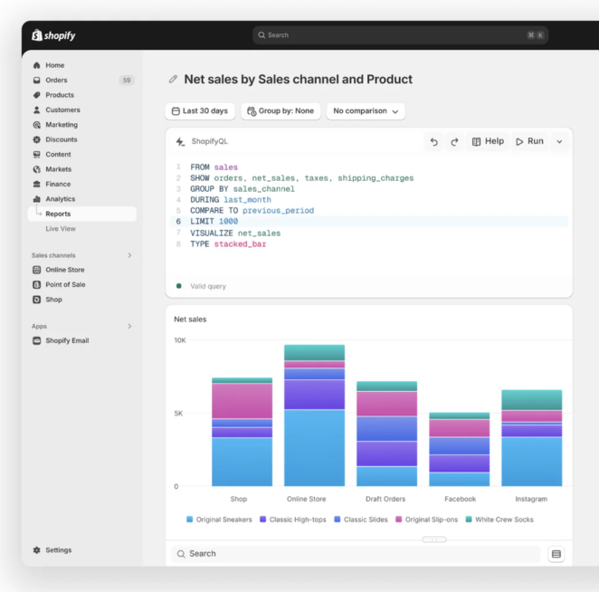Open the Marketing section
599x592 pixels.
tap(62, 125)
